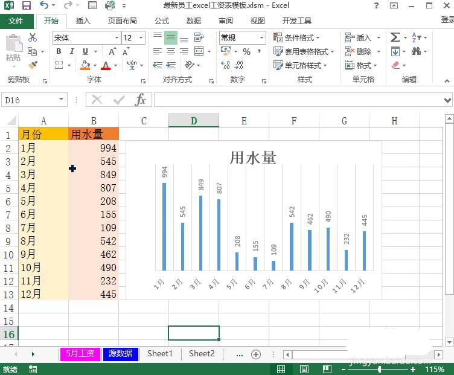The width and height of the screenshot is (454, 375).
Task: Click the Wrap Text icon
Action: (x=199, y=37)
